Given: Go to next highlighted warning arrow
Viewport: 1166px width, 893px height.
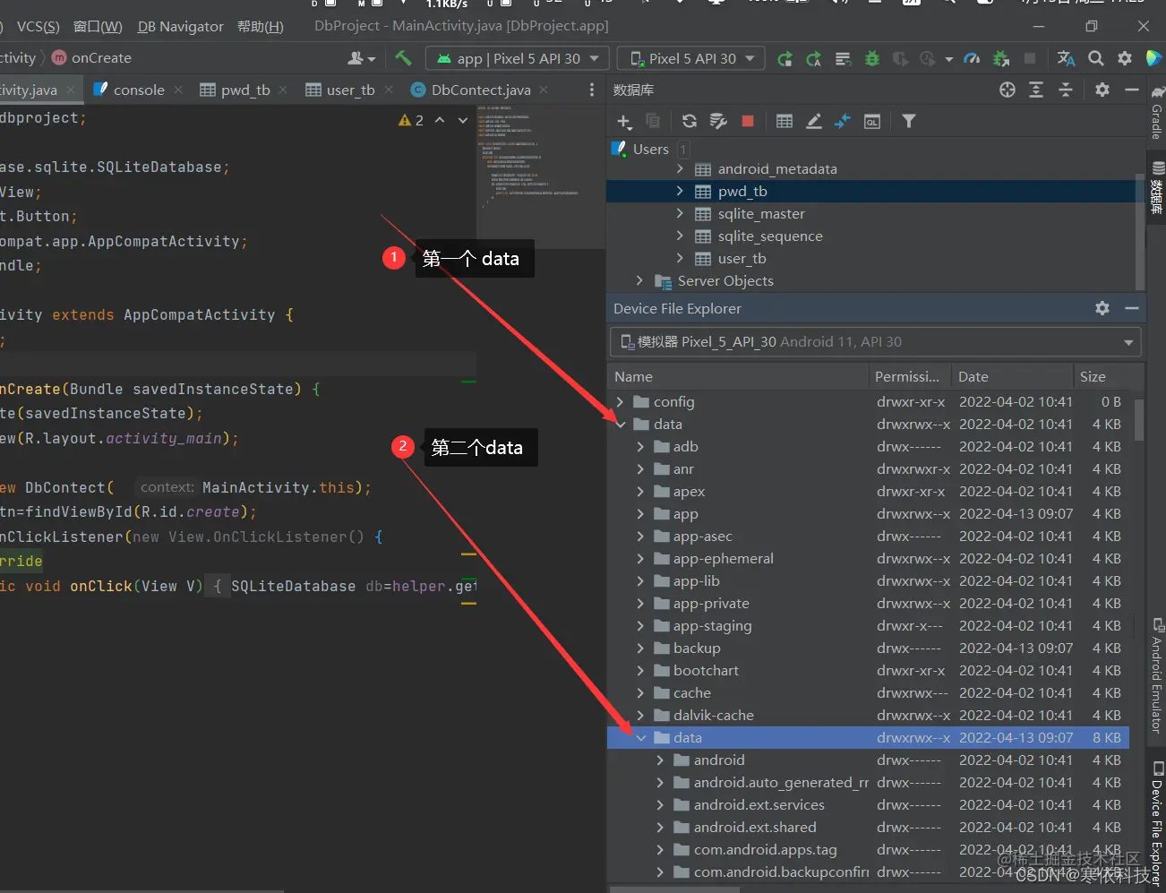Looking at the screenshot, I should pos(463,120).
